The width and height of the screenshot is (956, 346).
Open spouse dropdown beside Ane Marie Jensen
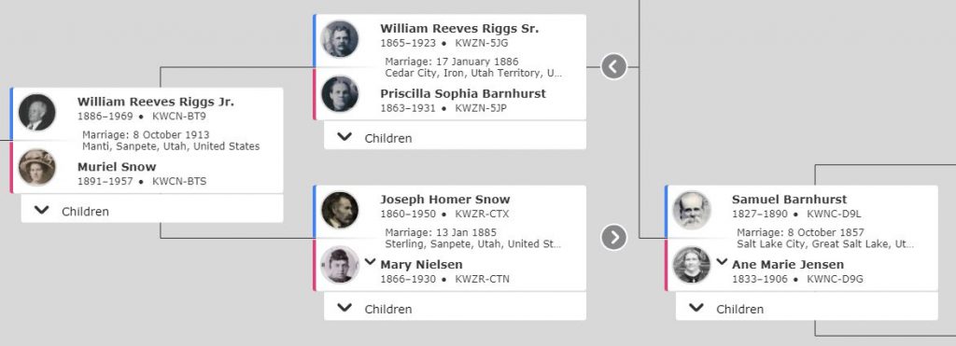point(722,262)
